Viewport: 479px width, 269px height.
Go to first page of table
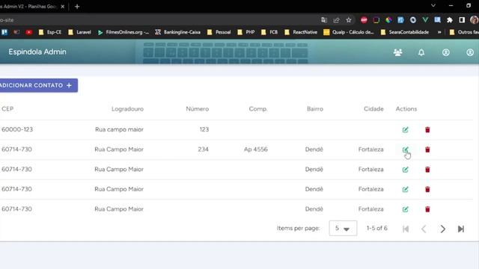click(x=406, y=229)
